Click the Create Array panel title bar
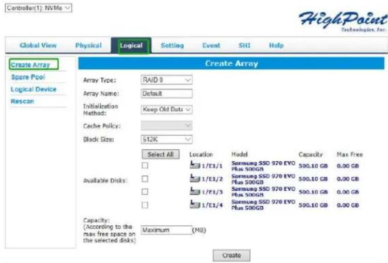 click(231, 64)
